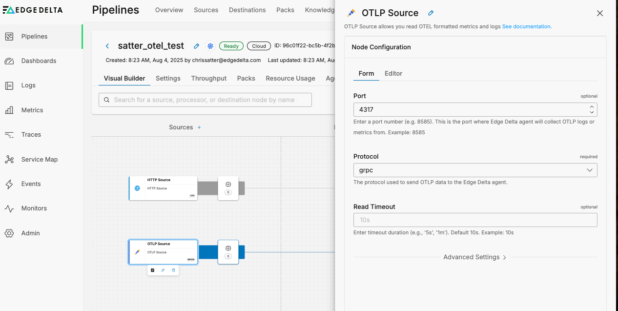Switch to the Editor tab
The height and width of the screenshot is (311, 618).
393,73
